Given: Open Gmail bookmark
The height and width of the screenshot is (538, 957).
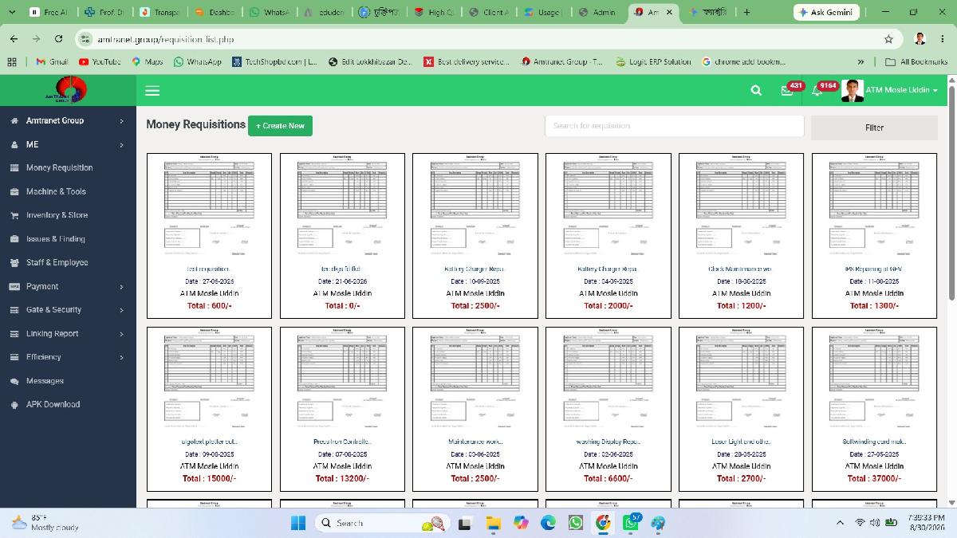Looking at the screenshot, I should coord(52,61).
